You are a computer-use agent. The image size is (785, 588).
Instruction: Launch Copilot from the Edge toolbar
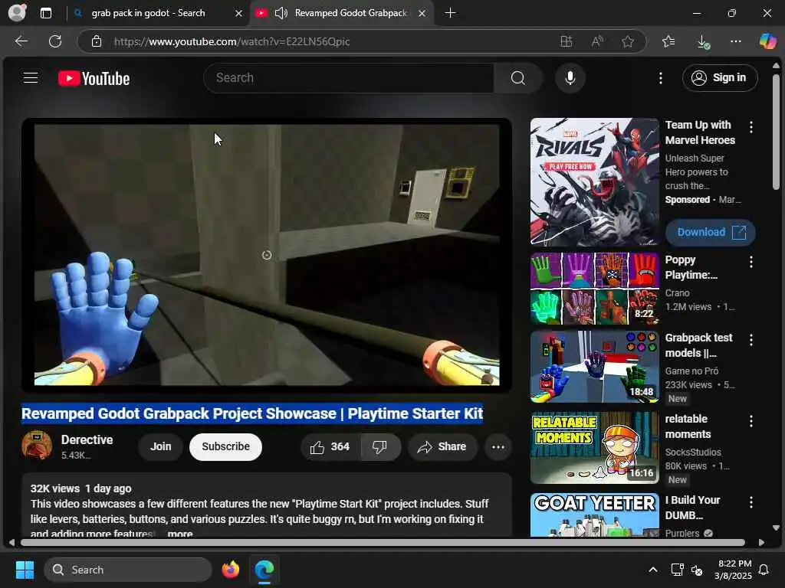coord(767,41)
